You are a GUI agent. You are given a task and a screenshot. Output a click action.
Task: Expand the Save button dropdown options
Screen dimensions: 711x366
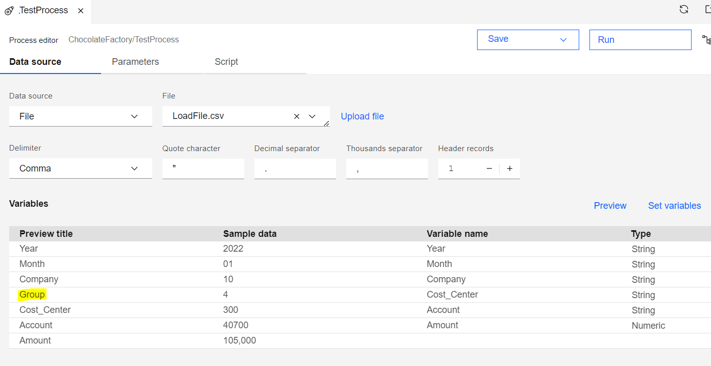pos(563,39)
